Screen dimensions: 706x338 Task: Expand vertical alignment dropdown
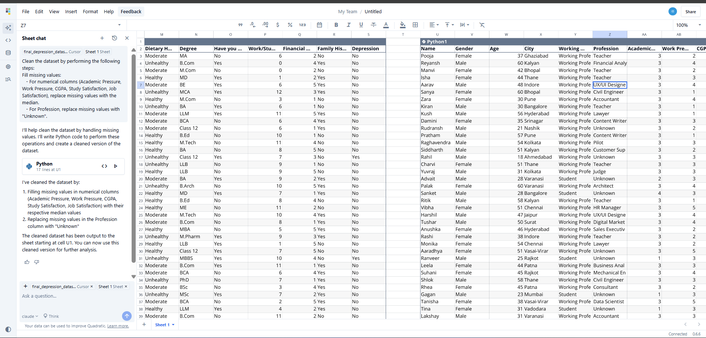[x=449, y=25]
